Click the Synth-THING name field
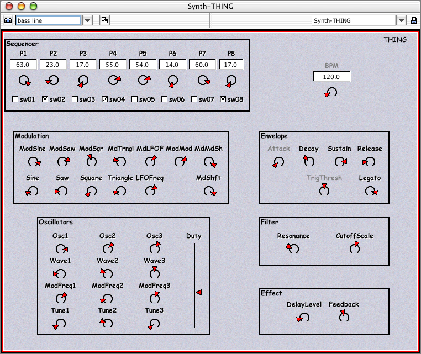421x354 pixels. [354, 20]
